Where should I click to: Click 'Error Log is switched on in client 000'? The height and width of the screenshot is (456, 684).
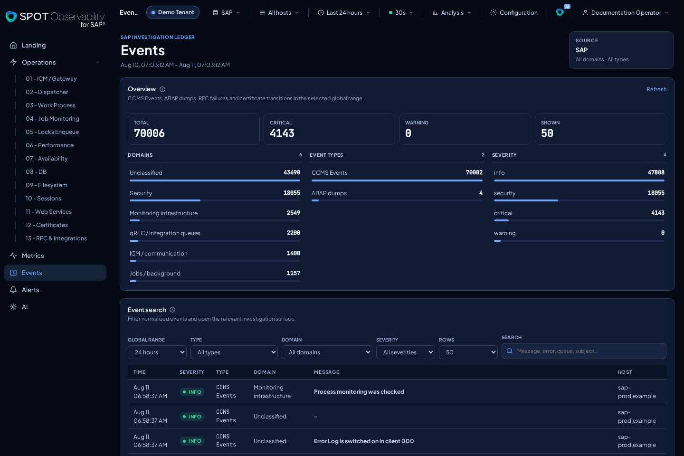pos(364,441)
